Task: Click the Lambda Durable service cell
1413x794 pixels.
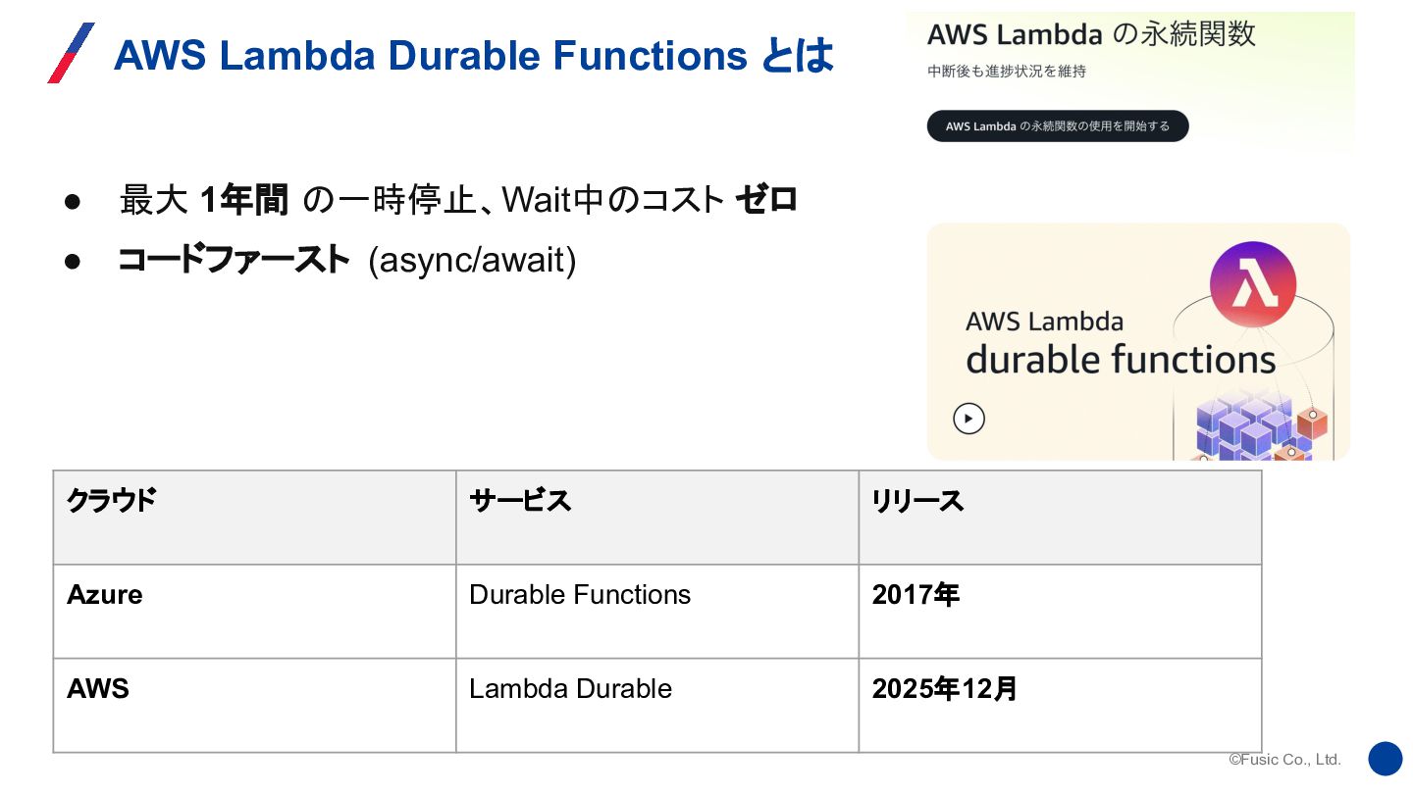Action: pyautogui.click(x=656, y=705)
